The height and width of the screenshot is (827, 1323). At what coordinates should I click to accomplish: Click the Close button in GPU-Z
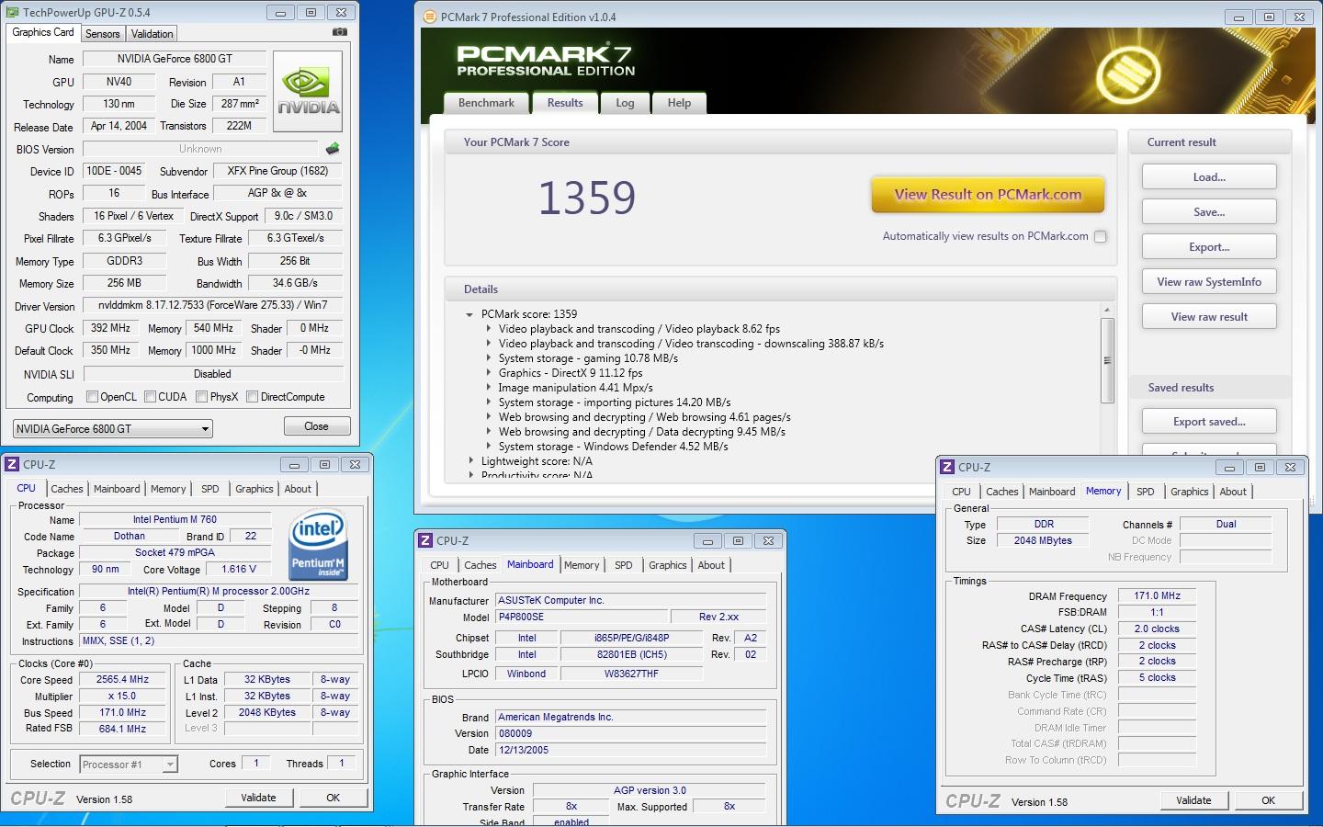[316, 426]
